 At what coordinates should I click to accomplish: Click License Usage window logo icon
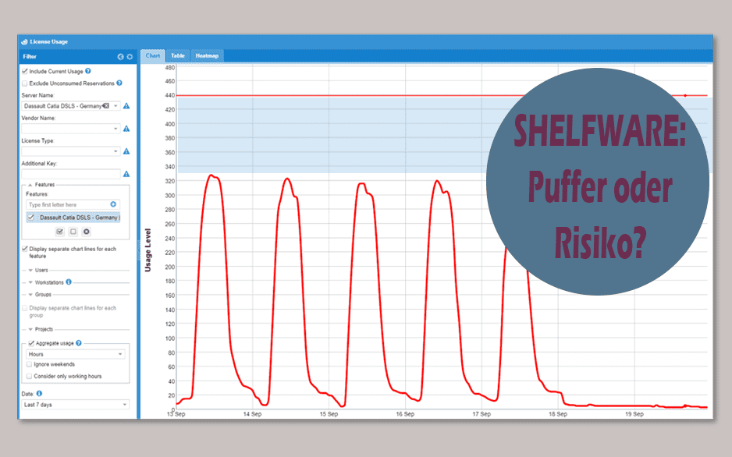pyautogui.click(x=24, y=41)
